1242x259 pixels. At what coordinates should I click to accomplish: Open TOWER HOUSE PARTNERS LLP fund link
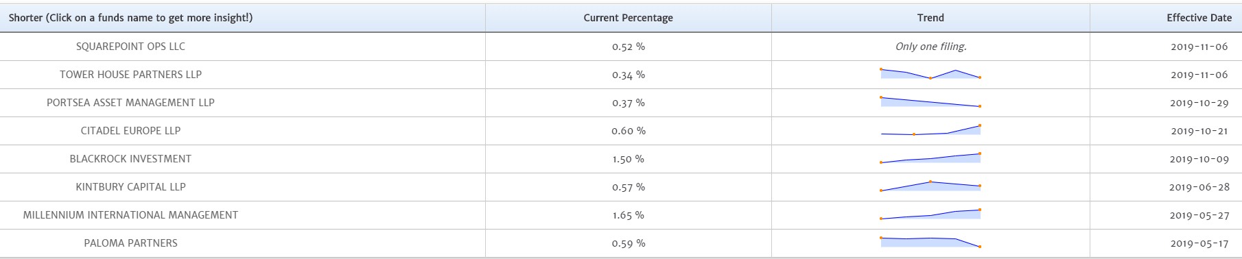pyautogui.click(x=130, y=75)
